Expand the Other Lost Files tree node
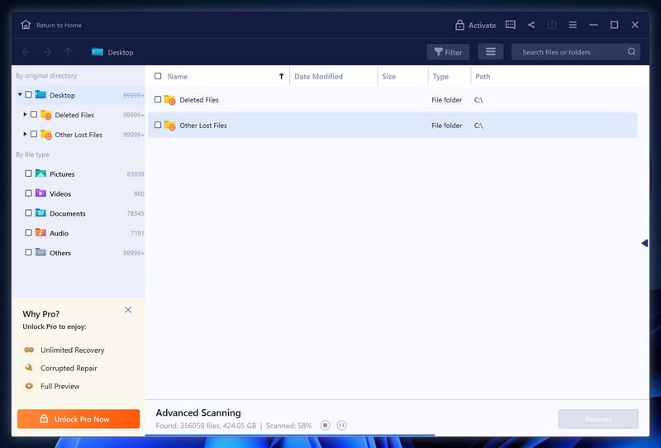Viewport: 661px width, 448px height. 25,134
